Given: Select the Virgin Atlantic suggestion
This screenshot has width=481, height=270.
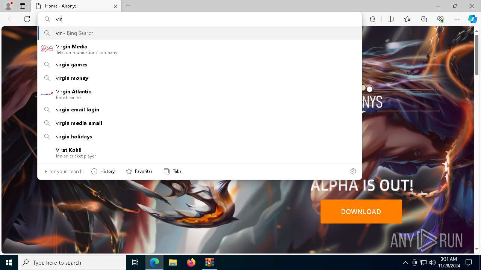Looking at the screenshot, I should click(200, 94).
